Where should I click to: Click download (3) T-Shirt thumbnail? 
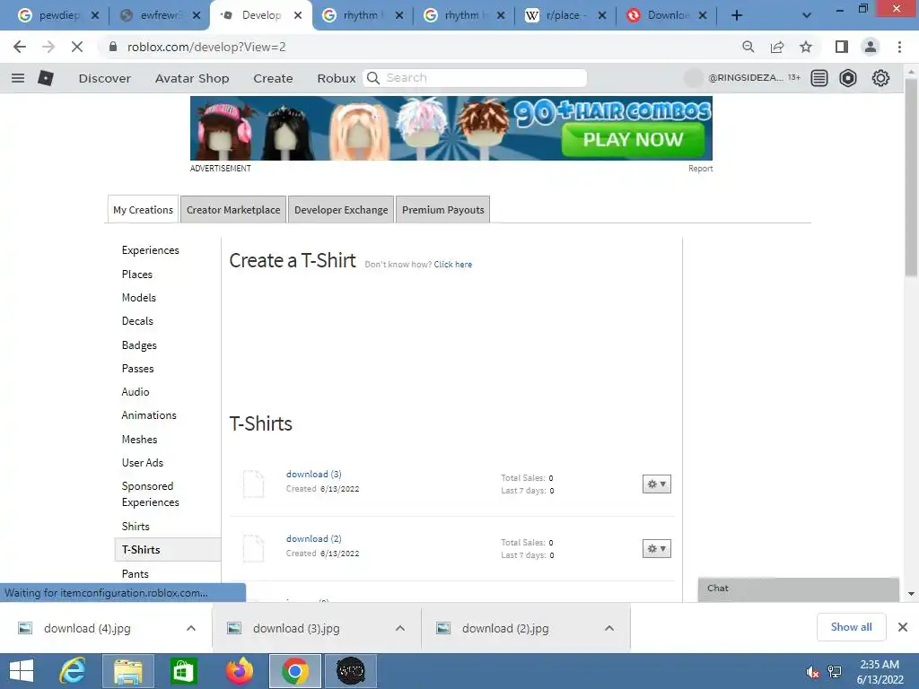253,484
